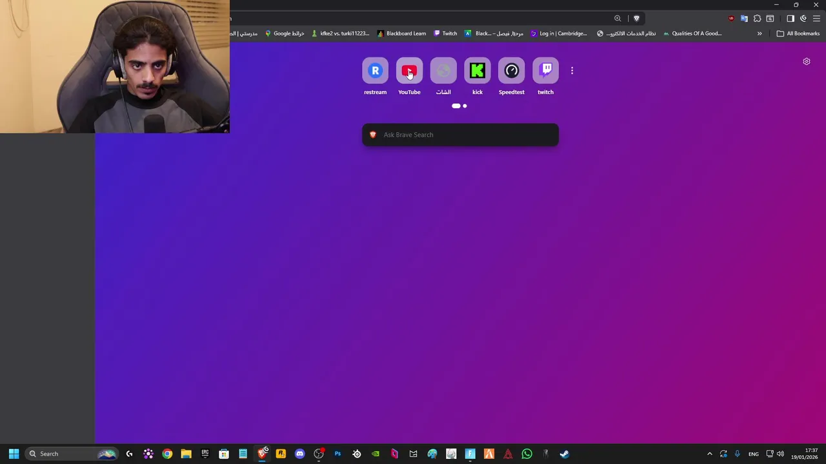826x464 pixels.
Task: Open Blackboard Learn bookmark
Action: (x=401, y=34)
